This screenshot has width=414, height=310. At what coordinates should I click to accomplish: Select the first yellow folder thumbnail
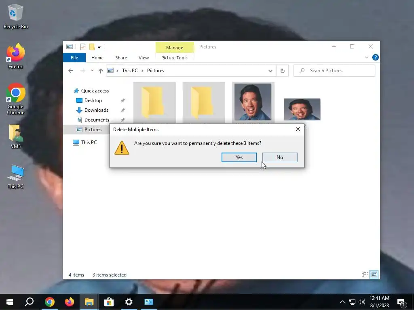[x=154, y=103]
